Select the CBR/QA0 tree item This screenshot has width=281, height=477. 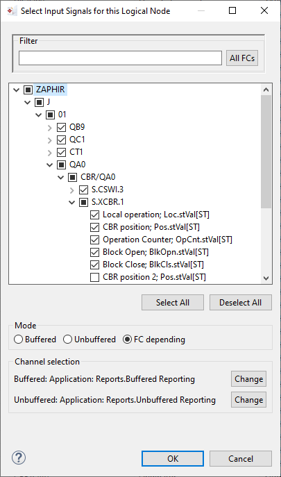(x=98, y=177)
